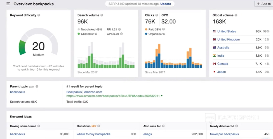Open Backpacks Amazon.com result link

[84, 92]
